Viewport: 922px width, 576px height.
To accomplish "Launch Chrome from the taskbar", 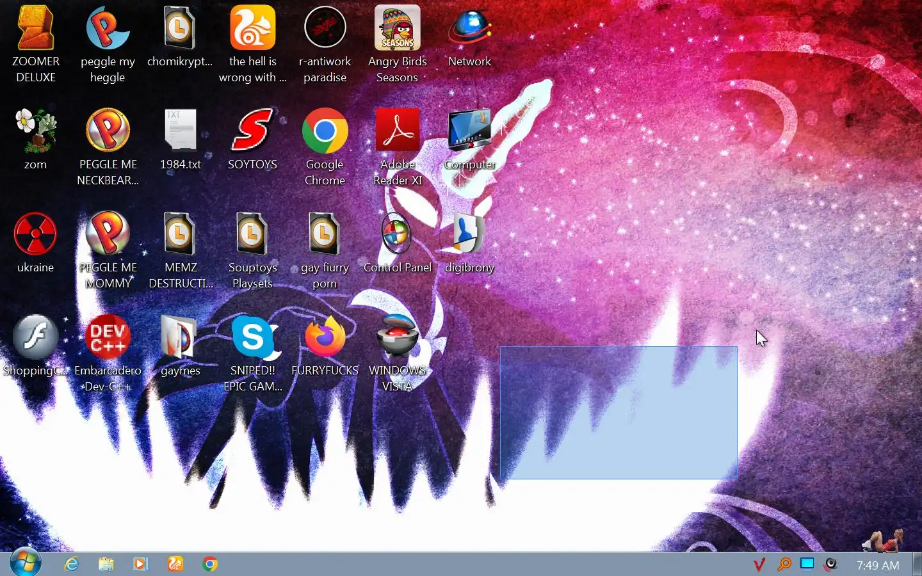I will click(x=210, y=564).
